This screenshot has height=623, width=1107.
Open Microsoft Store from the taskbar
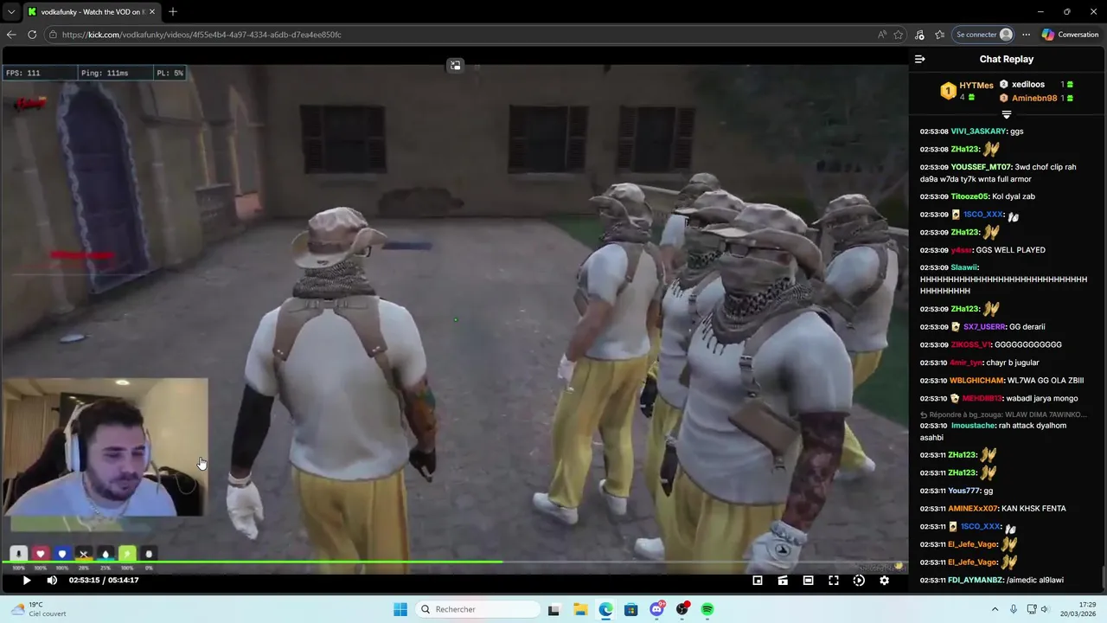(631, 609)
